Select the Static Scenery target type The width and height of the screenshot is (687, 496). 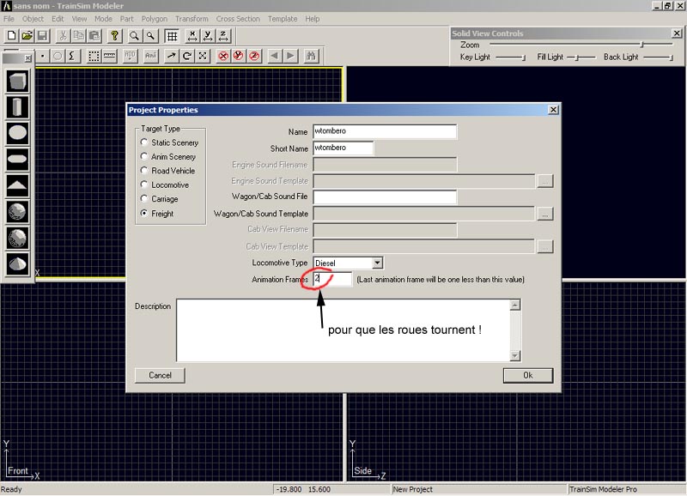144,142
